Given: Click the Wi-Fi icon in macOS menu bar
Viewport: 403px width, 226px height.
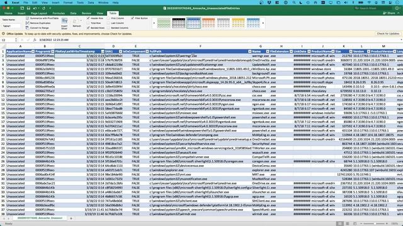Looking at the screenshot, I should (370, 3).
